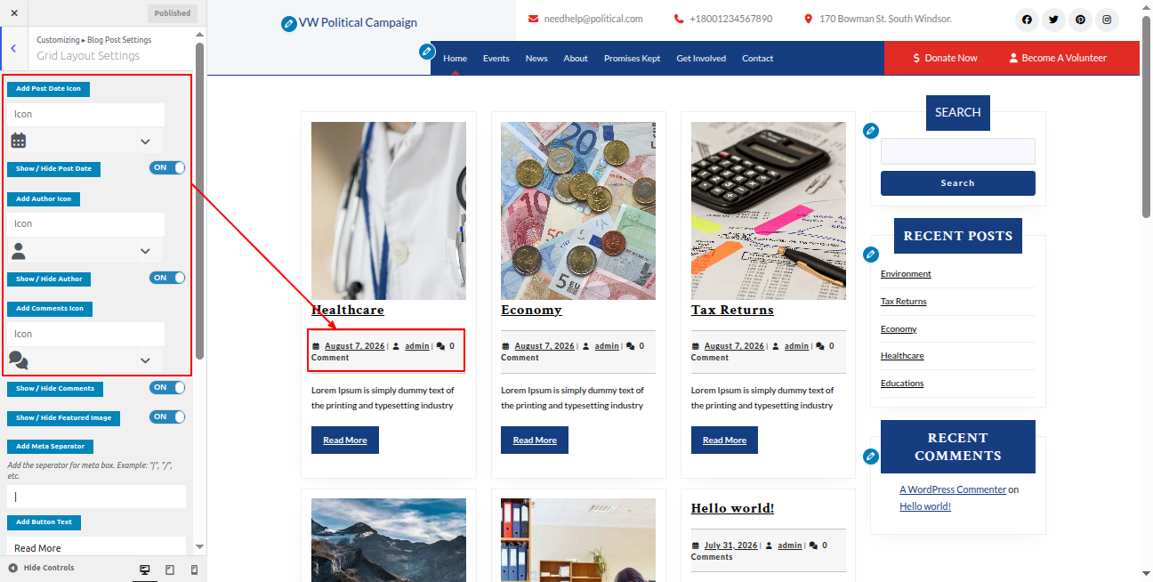Switch to tablet preview device icon

tap(170, 570)
